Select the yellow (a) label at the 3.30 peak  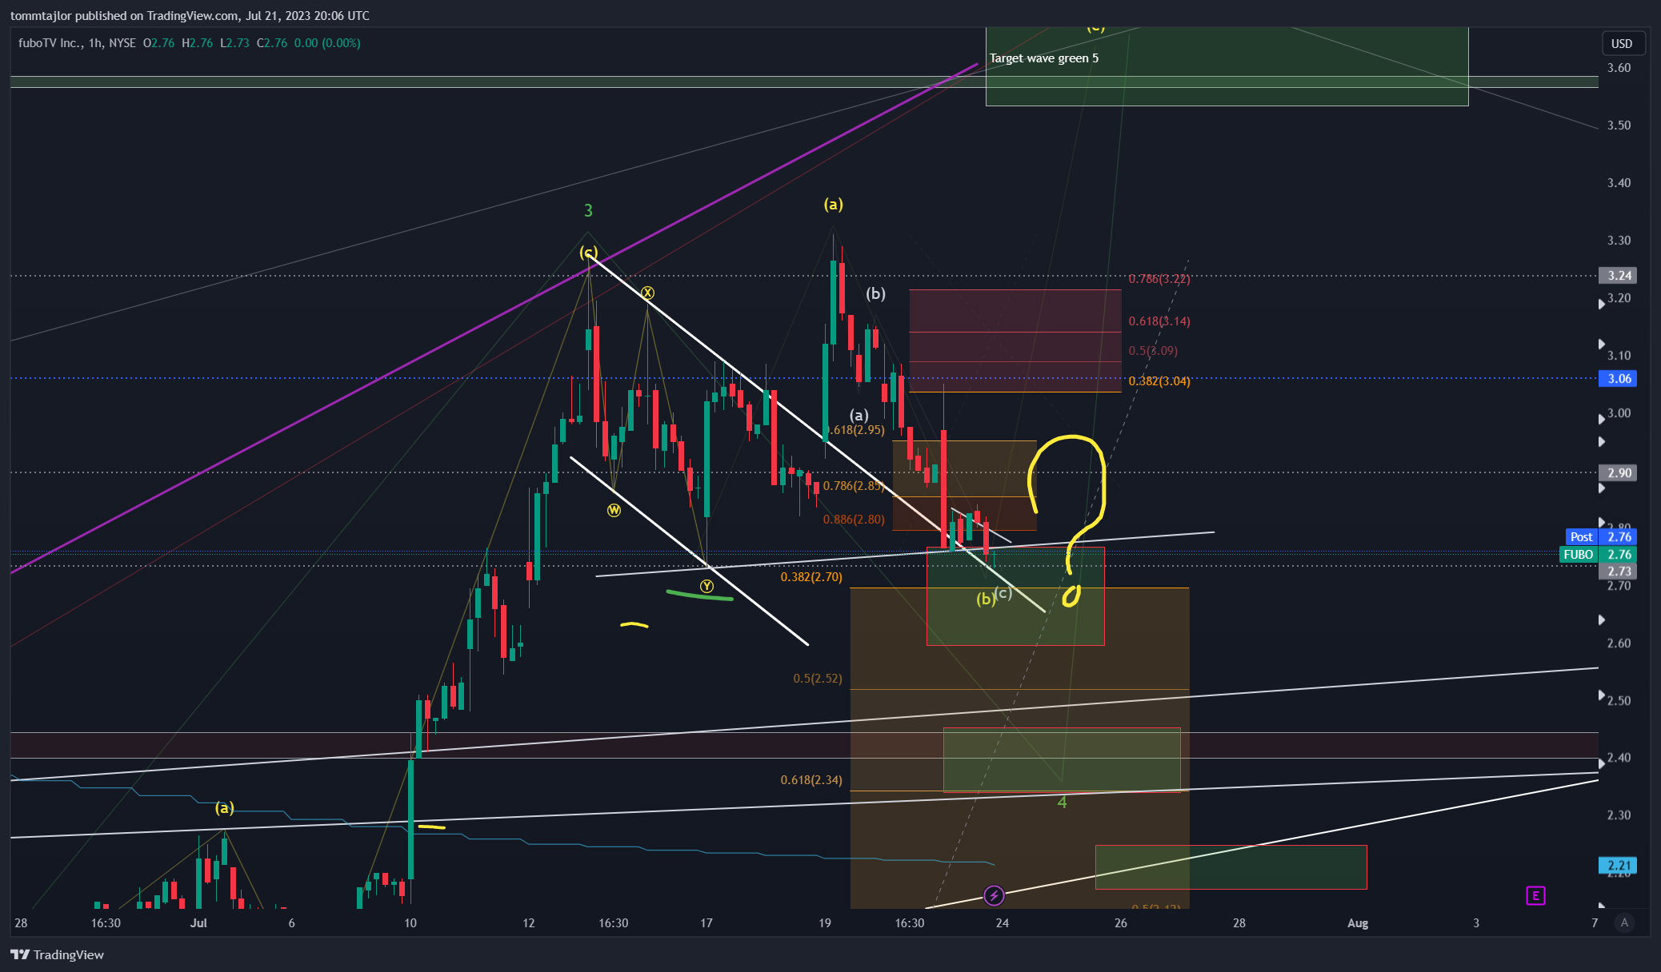833,205
